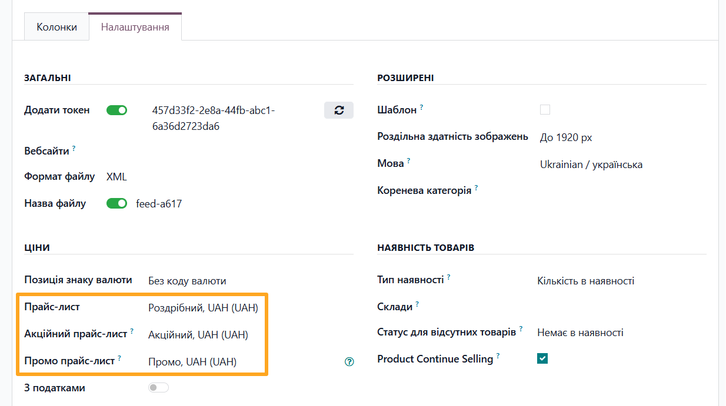Click the ЦІНИ section heading
The height and width of the screenshot is (406, 726).
[x=37, y=247]
